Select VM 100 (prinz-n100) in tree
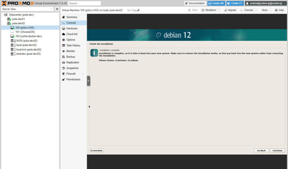The width and height of the screenshot is (288, 169). coord(30,28)
